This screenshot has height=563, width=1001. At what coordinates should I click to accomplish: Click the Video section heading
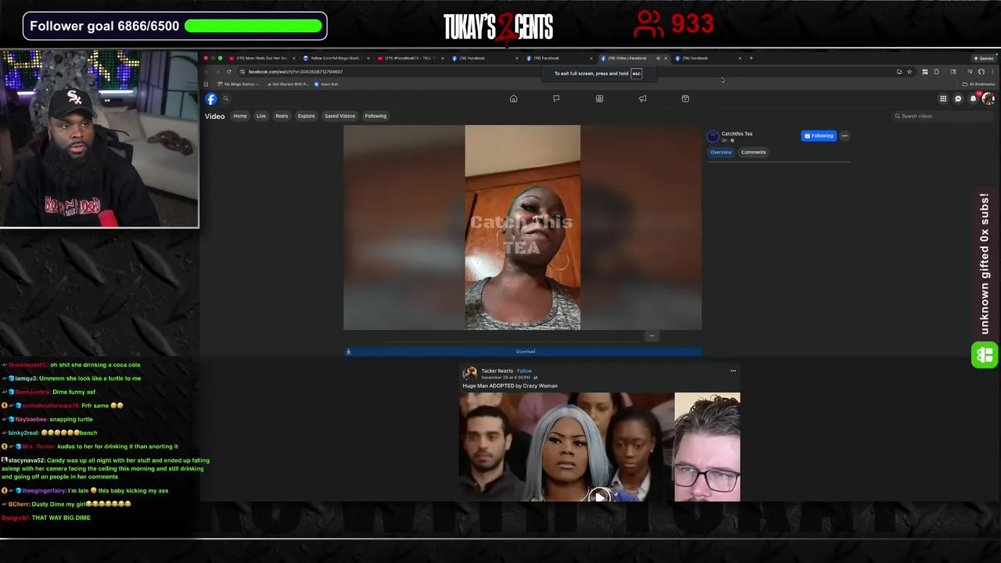coord(214,116)
